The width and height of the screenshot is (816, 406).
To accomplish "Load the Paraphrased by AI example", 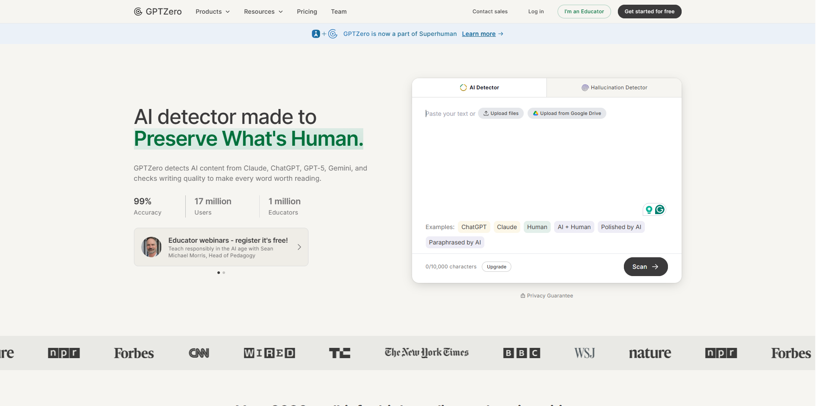I will click(455, 242).
